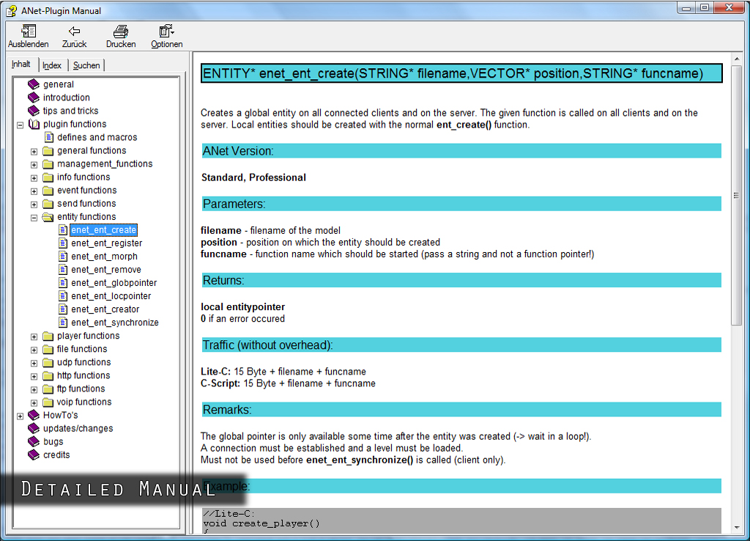Click the book icon beside HowTo's

[x=34, y=415]
